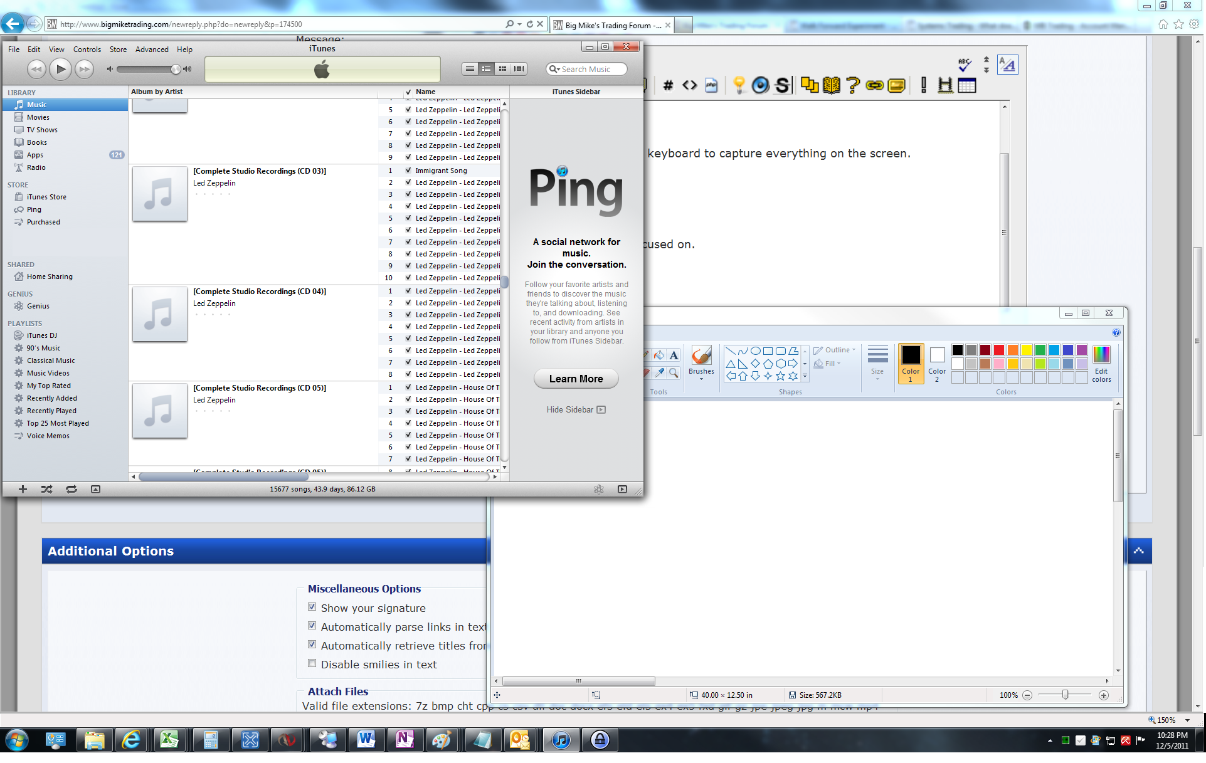
Task: Pick the yellow color swatch in Paint
Action: tap(1027, 350)
